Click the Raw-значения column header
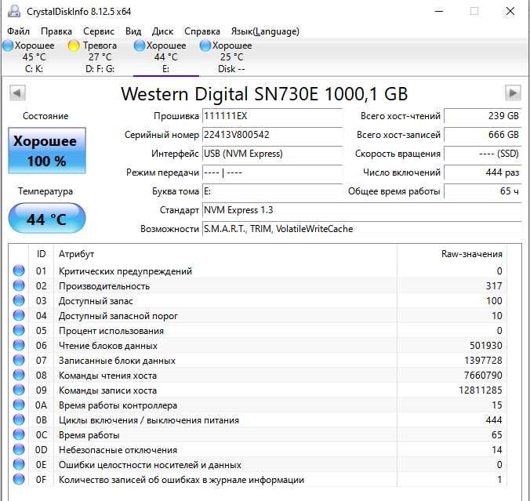Image resolution: width=530 pixels, height=501 pixels. pos(470,254)
